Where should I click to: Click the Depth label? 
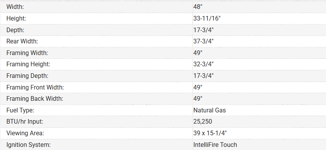(16, 30)
